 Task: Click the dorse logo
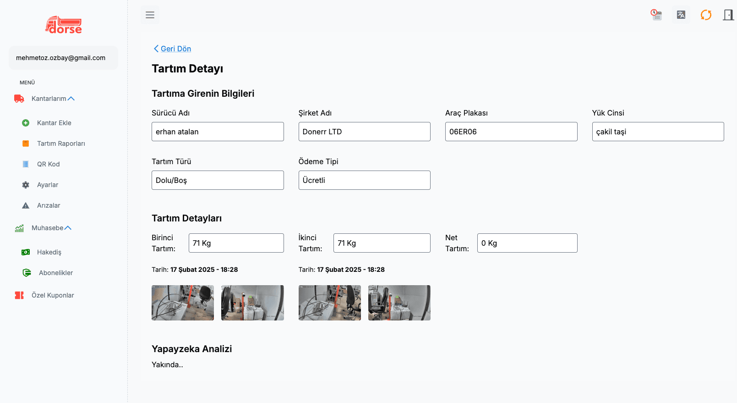63,25
